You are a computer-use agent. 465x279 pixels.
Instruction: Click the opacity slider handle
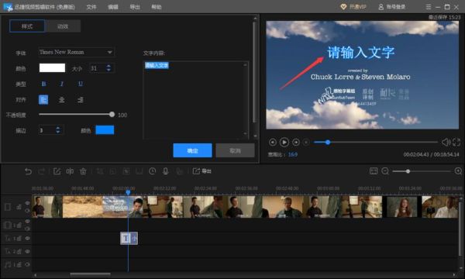pyautogui.click(x=112, y=115)
